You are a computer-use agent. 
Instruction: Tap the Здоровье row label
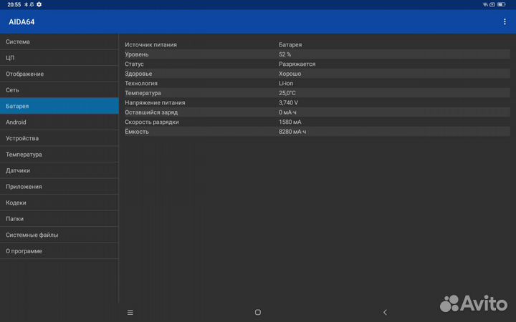(x=138, y=74)
